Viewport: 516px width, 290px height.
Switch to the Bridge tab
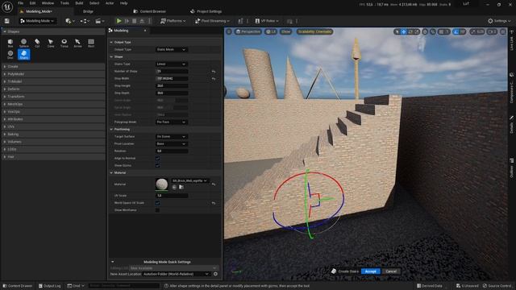click(88, 11)
